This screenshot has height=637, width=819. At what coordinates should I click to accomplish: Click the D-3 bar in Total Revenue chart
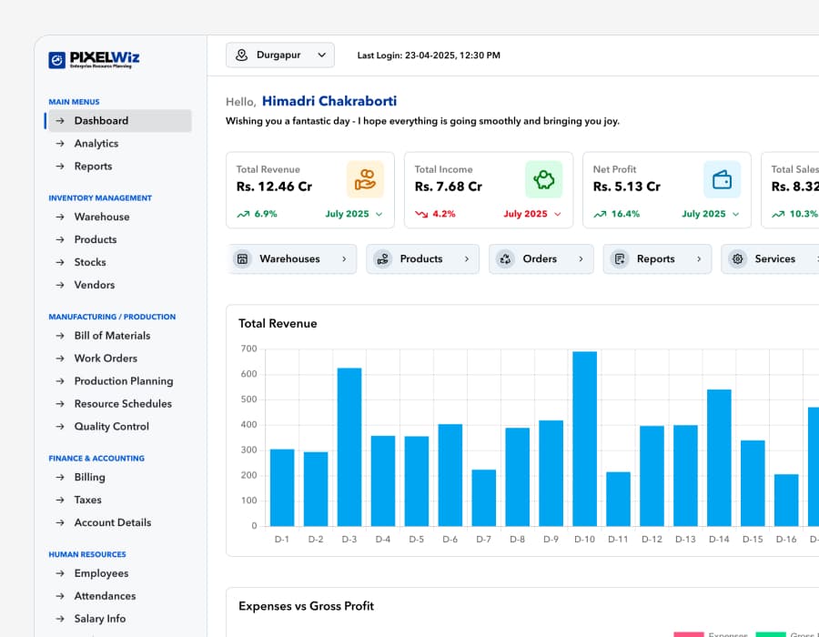tap(349, 447)
